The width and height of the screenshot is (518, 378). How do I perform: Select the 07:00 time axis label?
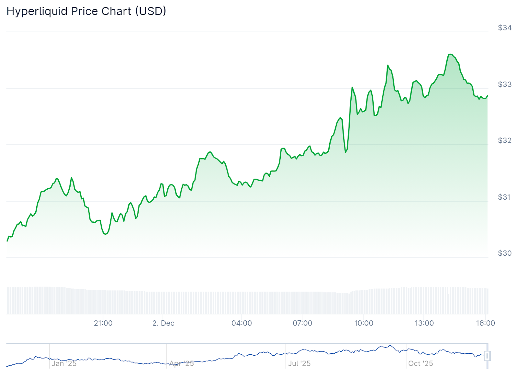302,323
